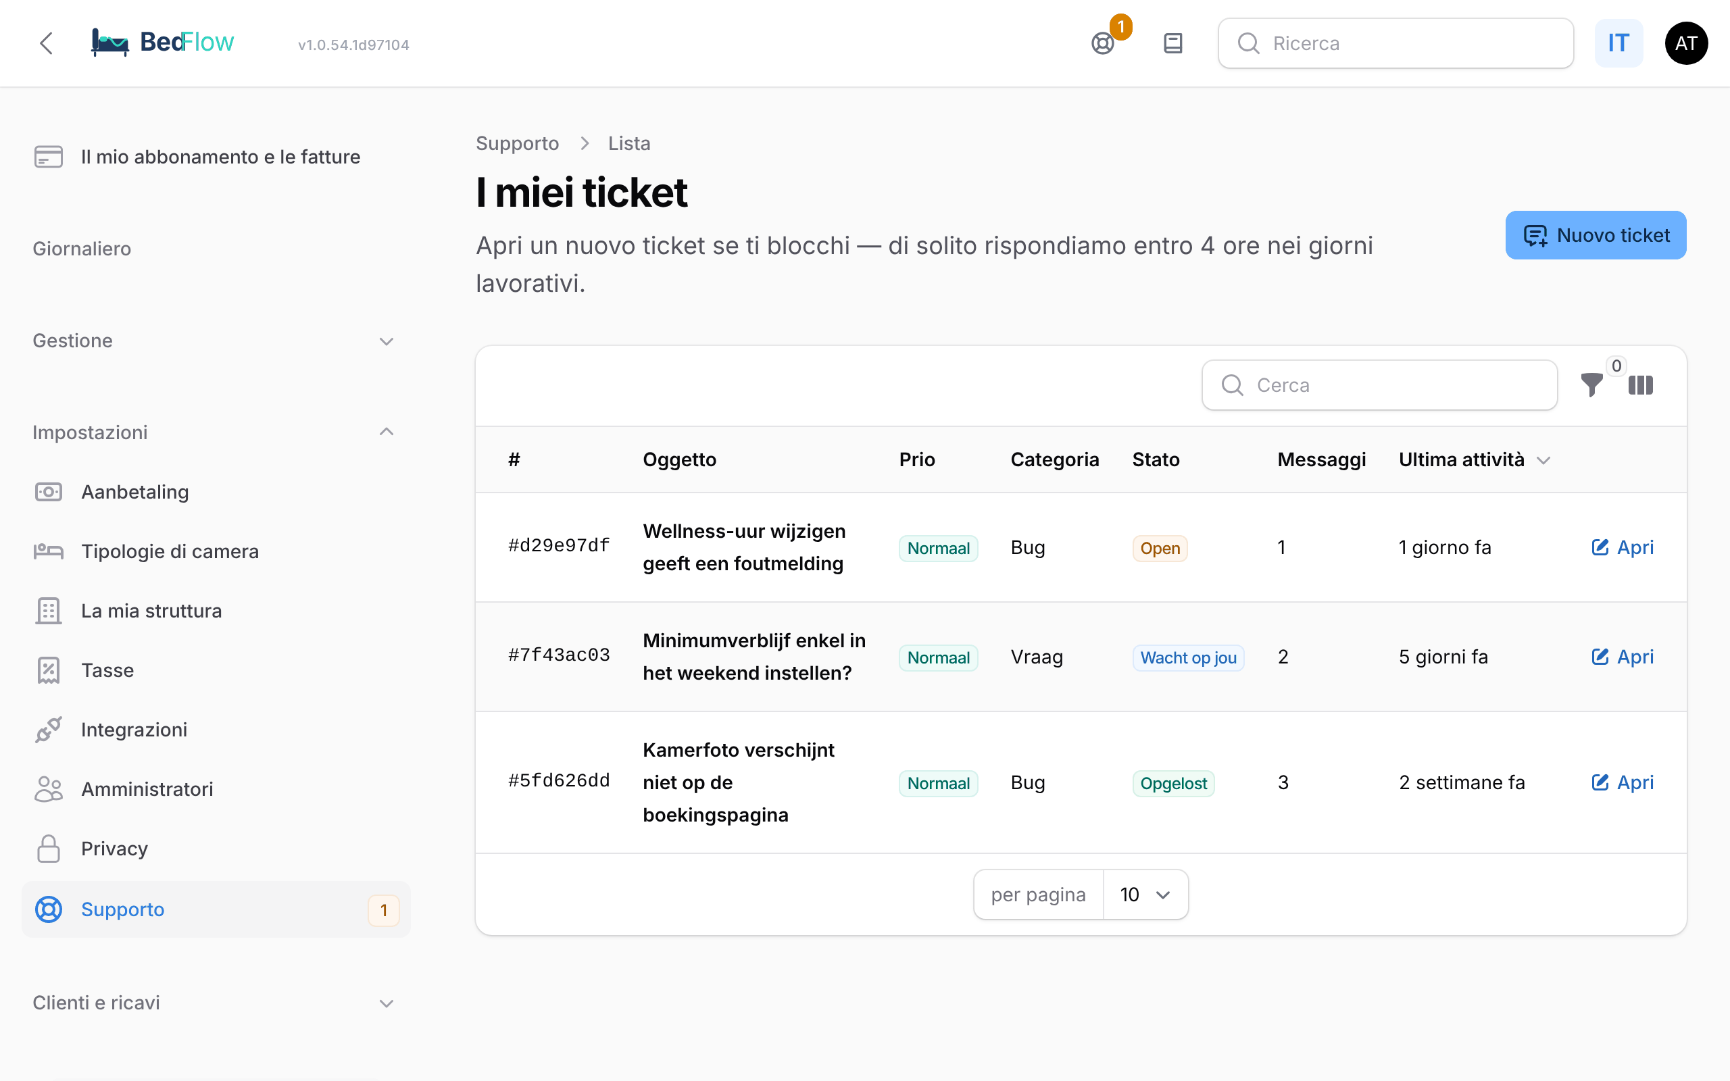Image resolution: width=1730 pixels, height=1081 pixels.
Task: Open Amministratori page
Action: pos(216,788)
